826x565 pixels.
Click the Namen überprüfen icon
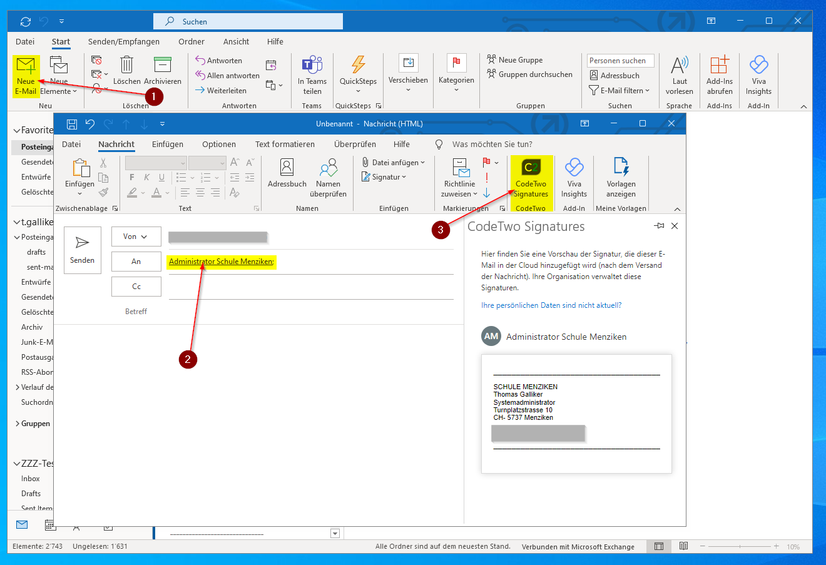(328, 167)
